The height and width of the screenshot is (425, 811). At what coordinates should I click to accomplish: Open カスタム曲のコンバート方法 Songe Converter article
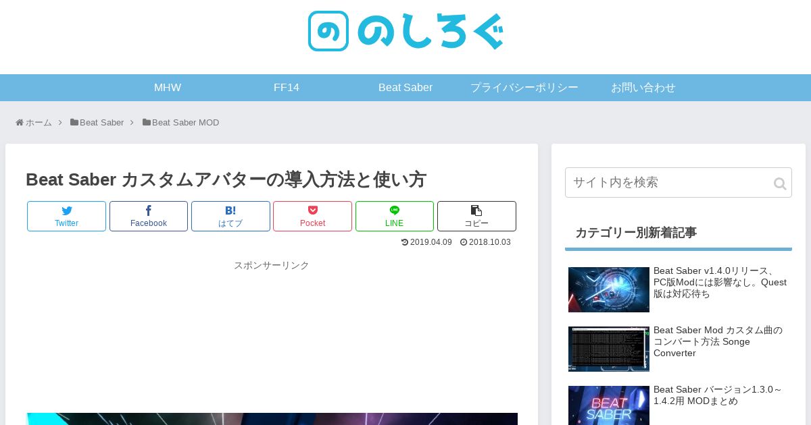pyautogui.click(x=718, y=341)
